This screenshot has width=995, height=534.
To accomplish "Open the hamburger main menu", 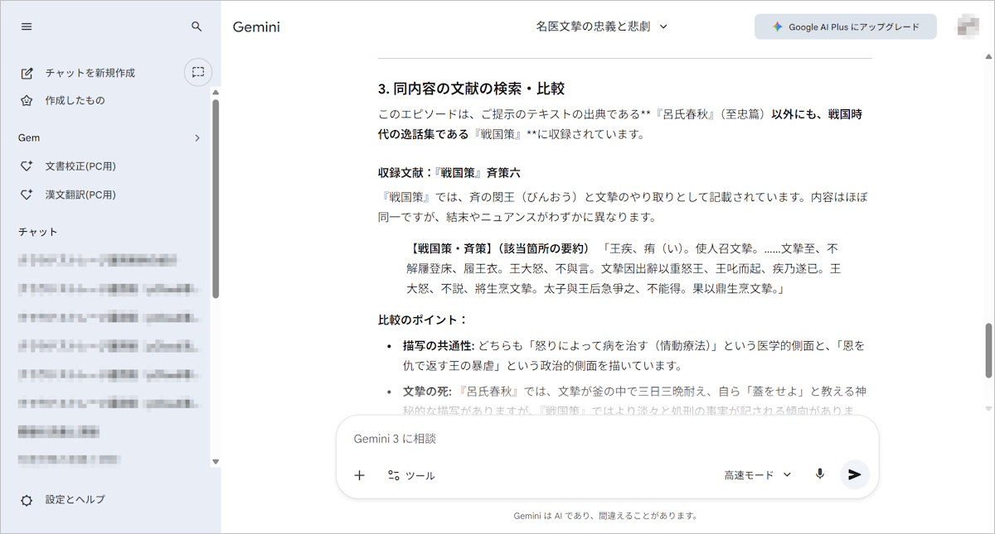I will (27, 26).
